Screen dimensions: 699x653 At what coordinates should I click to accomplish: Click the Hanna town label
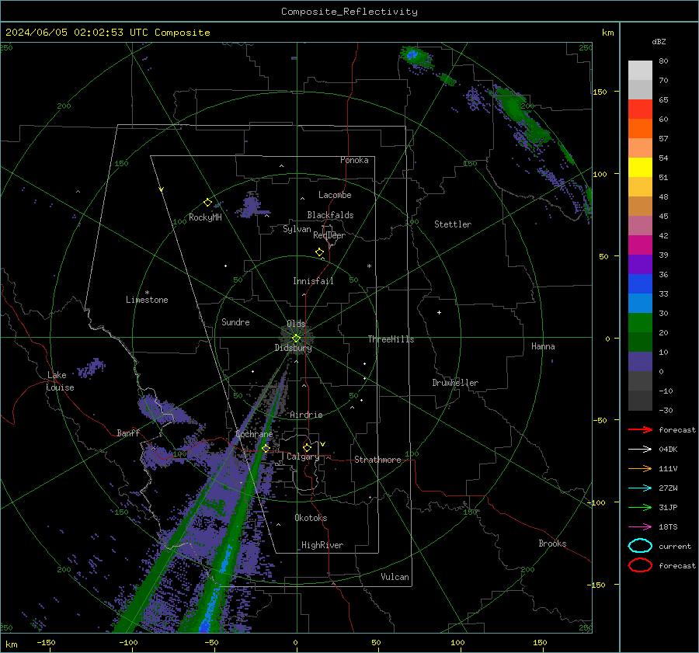point(543,346)
